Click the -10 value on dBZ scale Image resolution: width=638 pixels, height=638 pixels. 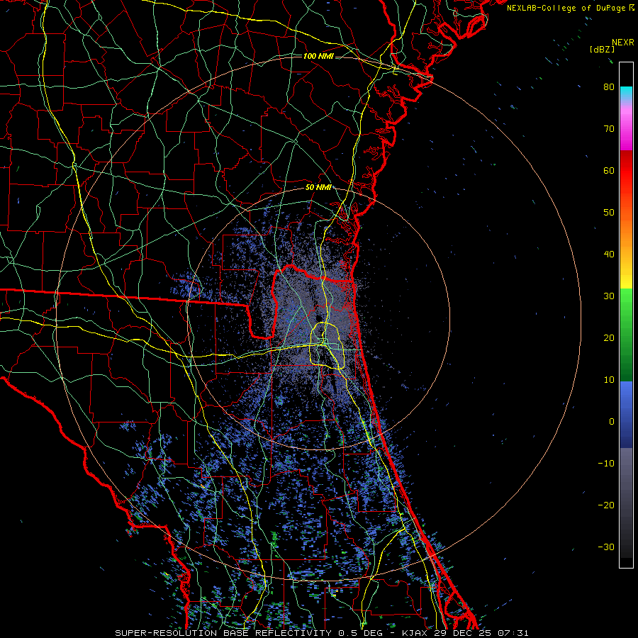click(x=606, y=464)
